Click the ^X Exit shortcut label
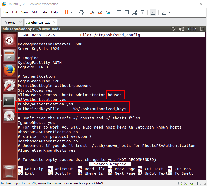 coord(26,173)
